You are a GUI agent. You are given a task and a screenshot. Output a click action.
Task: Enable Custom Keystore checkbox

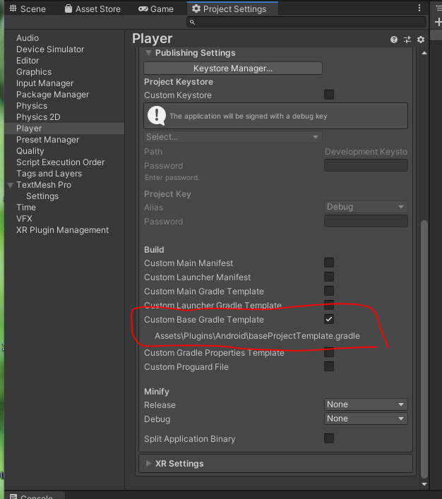(x=329, y=95)
